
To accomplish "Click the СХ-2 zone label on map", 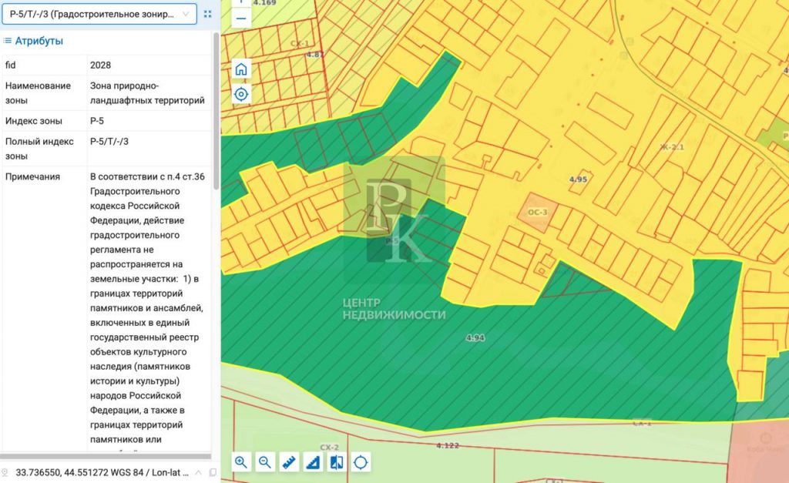I will (329, 448).
